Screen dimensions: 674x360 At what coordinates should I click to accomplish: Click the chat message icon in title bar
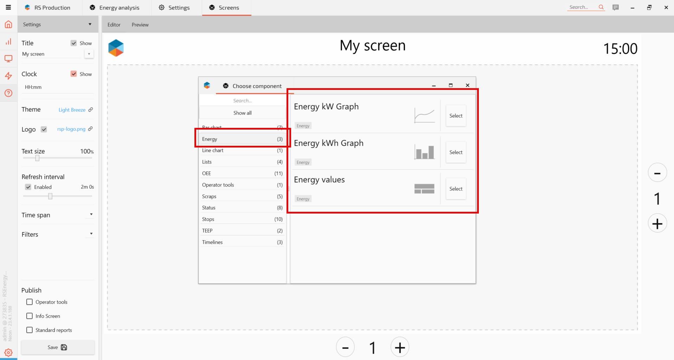[x=615, y=7]
